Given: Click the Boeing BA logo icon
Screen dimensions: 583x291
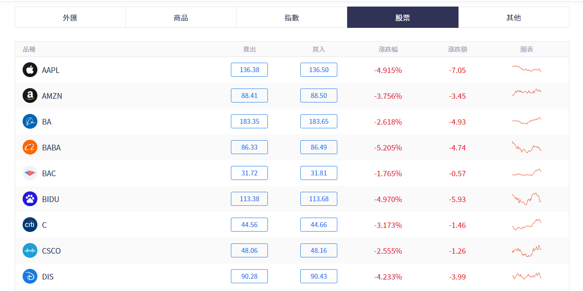Looking at the screenshot, I should [x=30, y=121].
